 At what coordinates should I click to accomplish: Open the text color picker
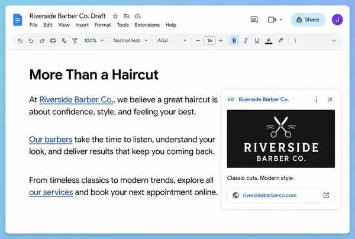coord(269,41)
